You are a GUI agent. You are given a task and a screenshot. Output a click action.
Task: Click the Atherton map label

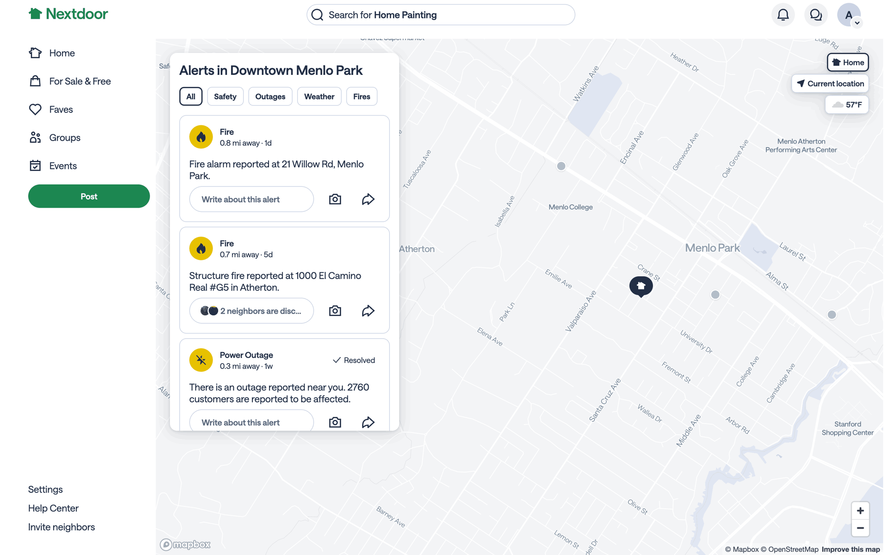click(x=417, y=249)
